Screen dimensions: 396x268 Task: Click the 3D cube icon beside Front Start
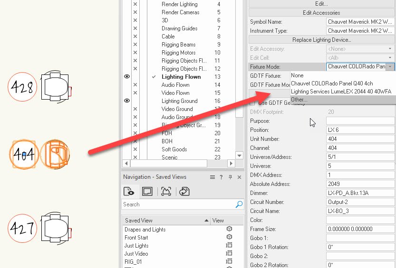pyautogui.click(x=229, y=237)
